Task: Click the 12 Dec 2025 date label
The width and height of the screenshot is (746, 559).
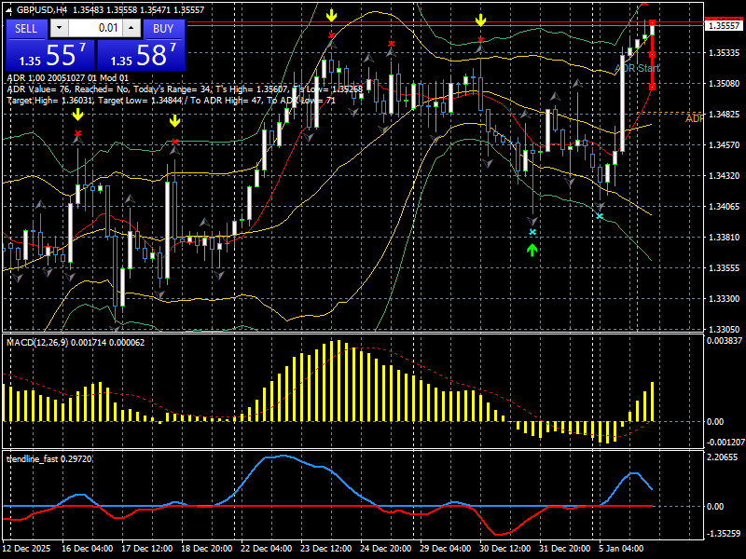Action: [26, 548]
